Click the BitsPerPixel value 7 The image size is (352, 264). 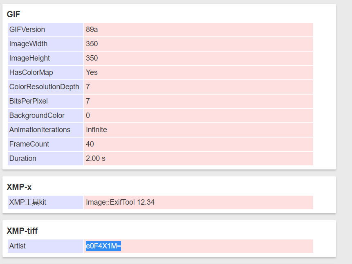[x=87, y=101]
